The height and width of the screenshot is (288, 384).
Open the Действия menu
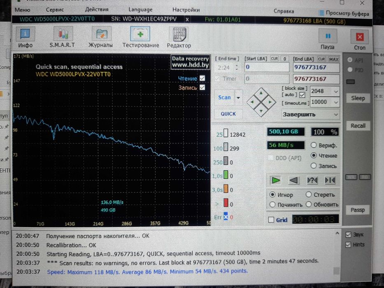click(97, 10)
